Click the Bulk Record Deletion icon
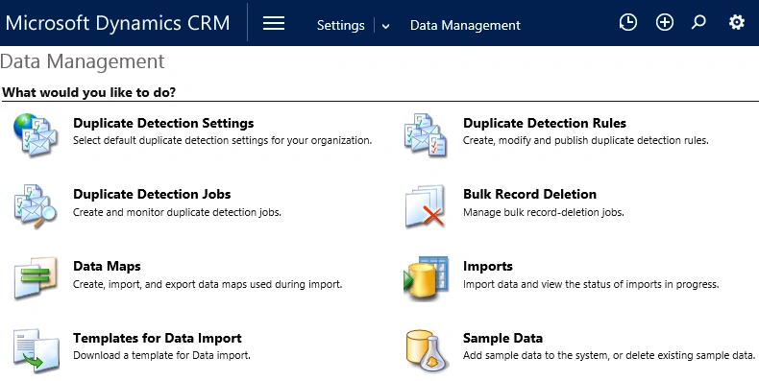The width and height of the screenshot is (759, 381). (425, 206)
